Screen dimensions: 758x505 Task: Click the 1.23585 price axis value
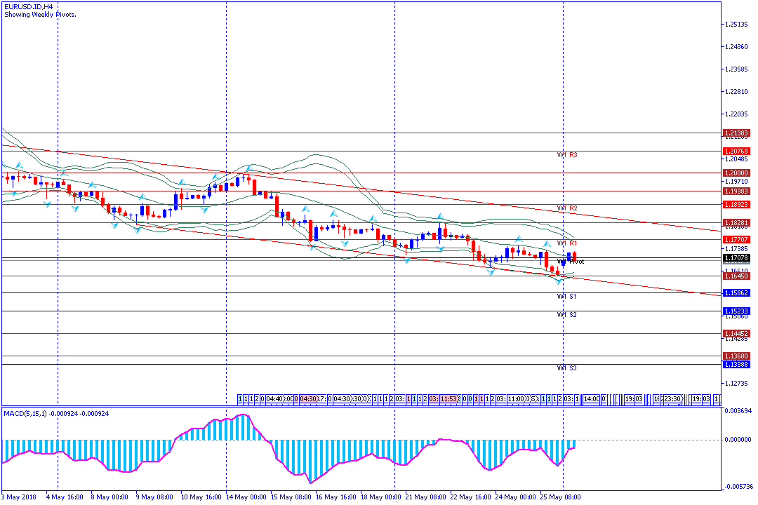click(x=737, y=69)
